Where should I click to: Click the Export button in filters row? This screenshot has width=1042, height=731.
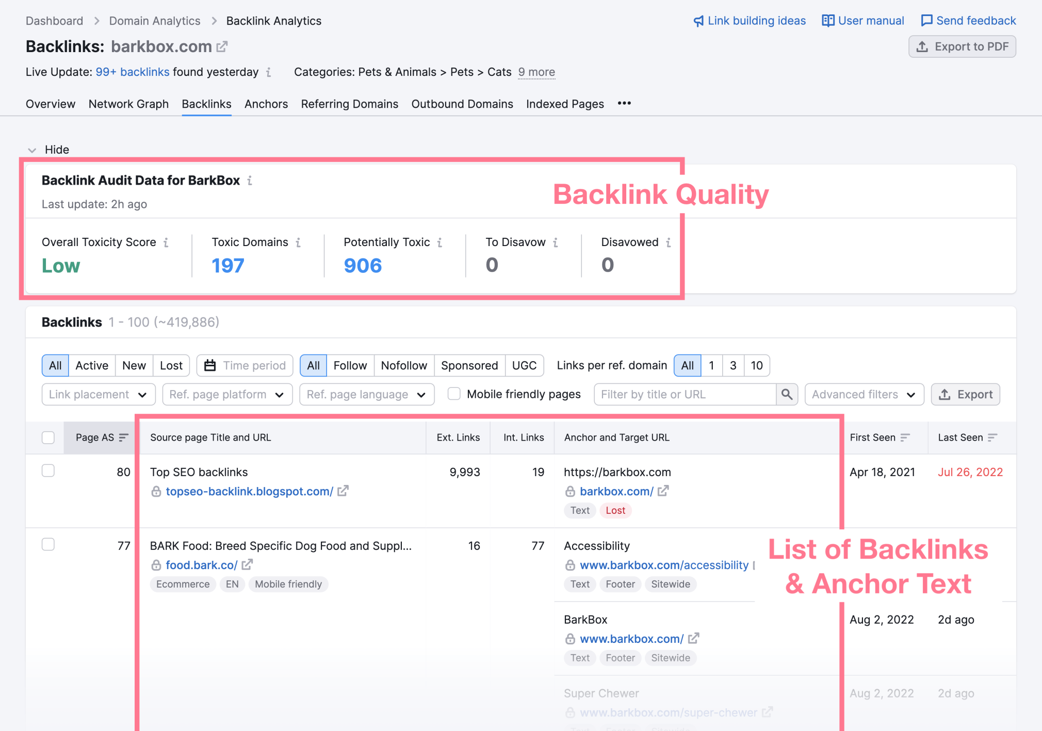pyautogui.click(x=965, y=395)
